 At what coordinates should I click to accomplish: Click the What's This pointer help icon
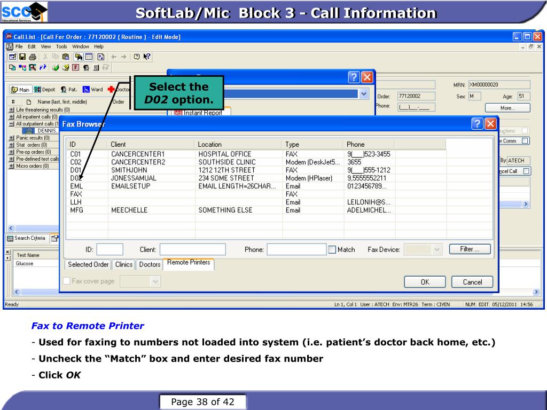[147, 57]
